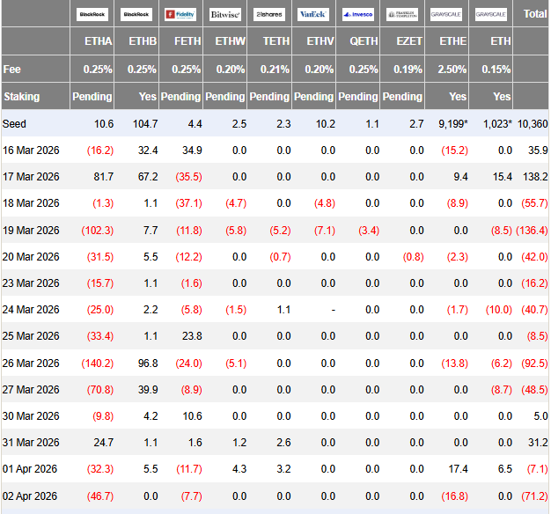This screenshot has height=514, width=551.
Task: Select the Invesco logo
Action: (358, 15)
